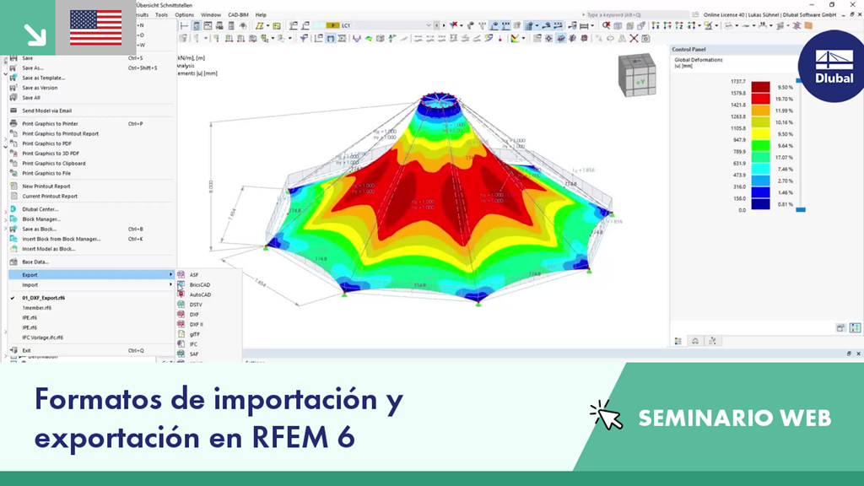Open the Help menu
This screenshot has width=864, height=486.
pyautogui.click(x=262, y=14)
